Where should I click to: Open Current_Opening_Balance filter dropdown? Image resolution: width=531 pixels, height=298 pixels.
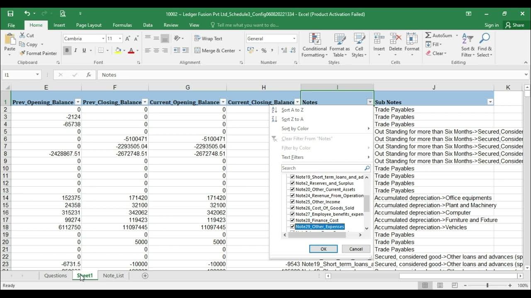tap(223, 102)
